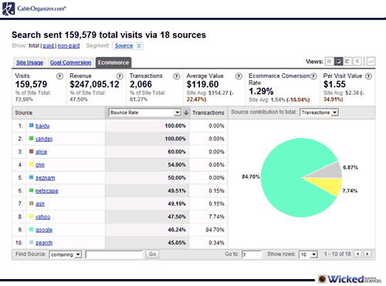Open the ask source link
386x286 pixels.
point(40,204)
